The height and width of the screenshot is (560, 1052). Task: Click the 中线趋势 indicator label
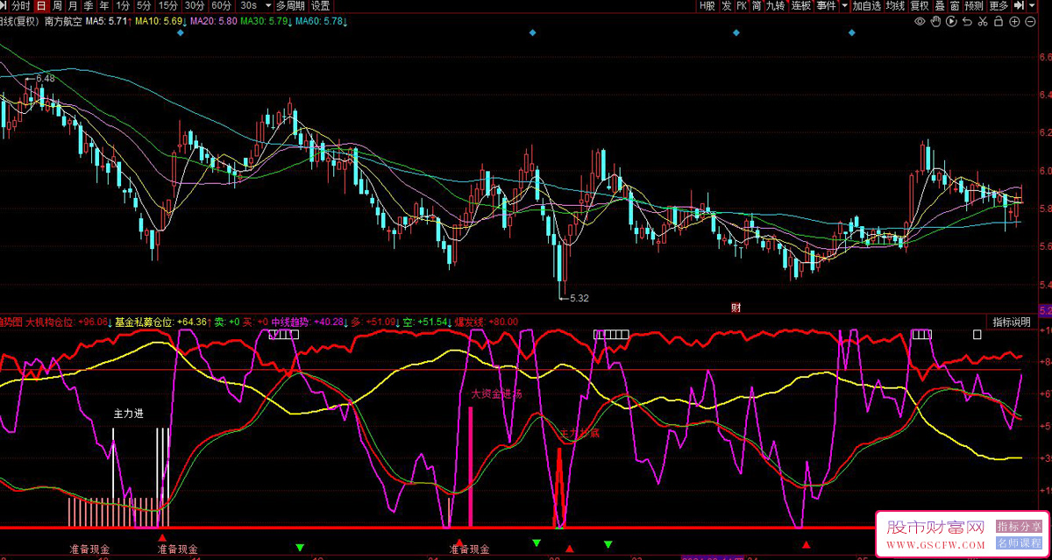pos(290,322)
